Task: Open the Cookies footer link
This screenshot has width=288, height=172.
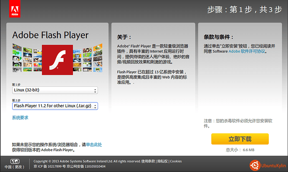Action: [176, 161]
